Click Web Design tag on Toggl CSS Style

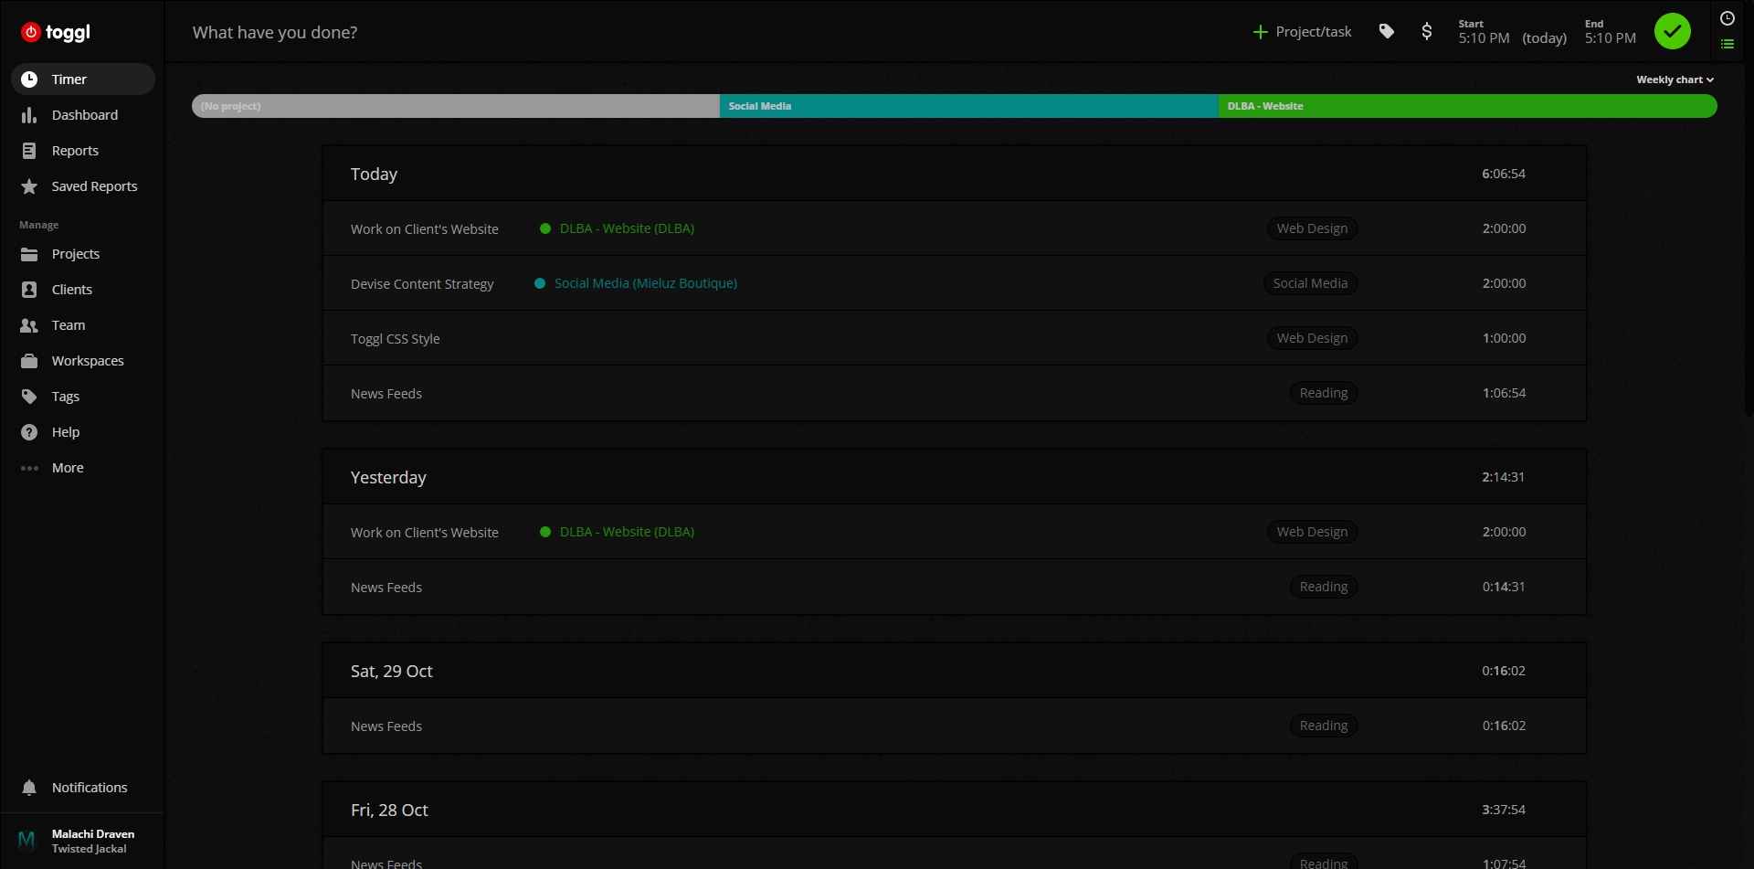[x=1312, y=338]
